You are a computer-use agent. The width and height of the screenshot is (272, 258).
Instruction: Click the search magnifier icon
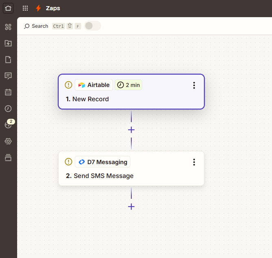pos(27,26)
